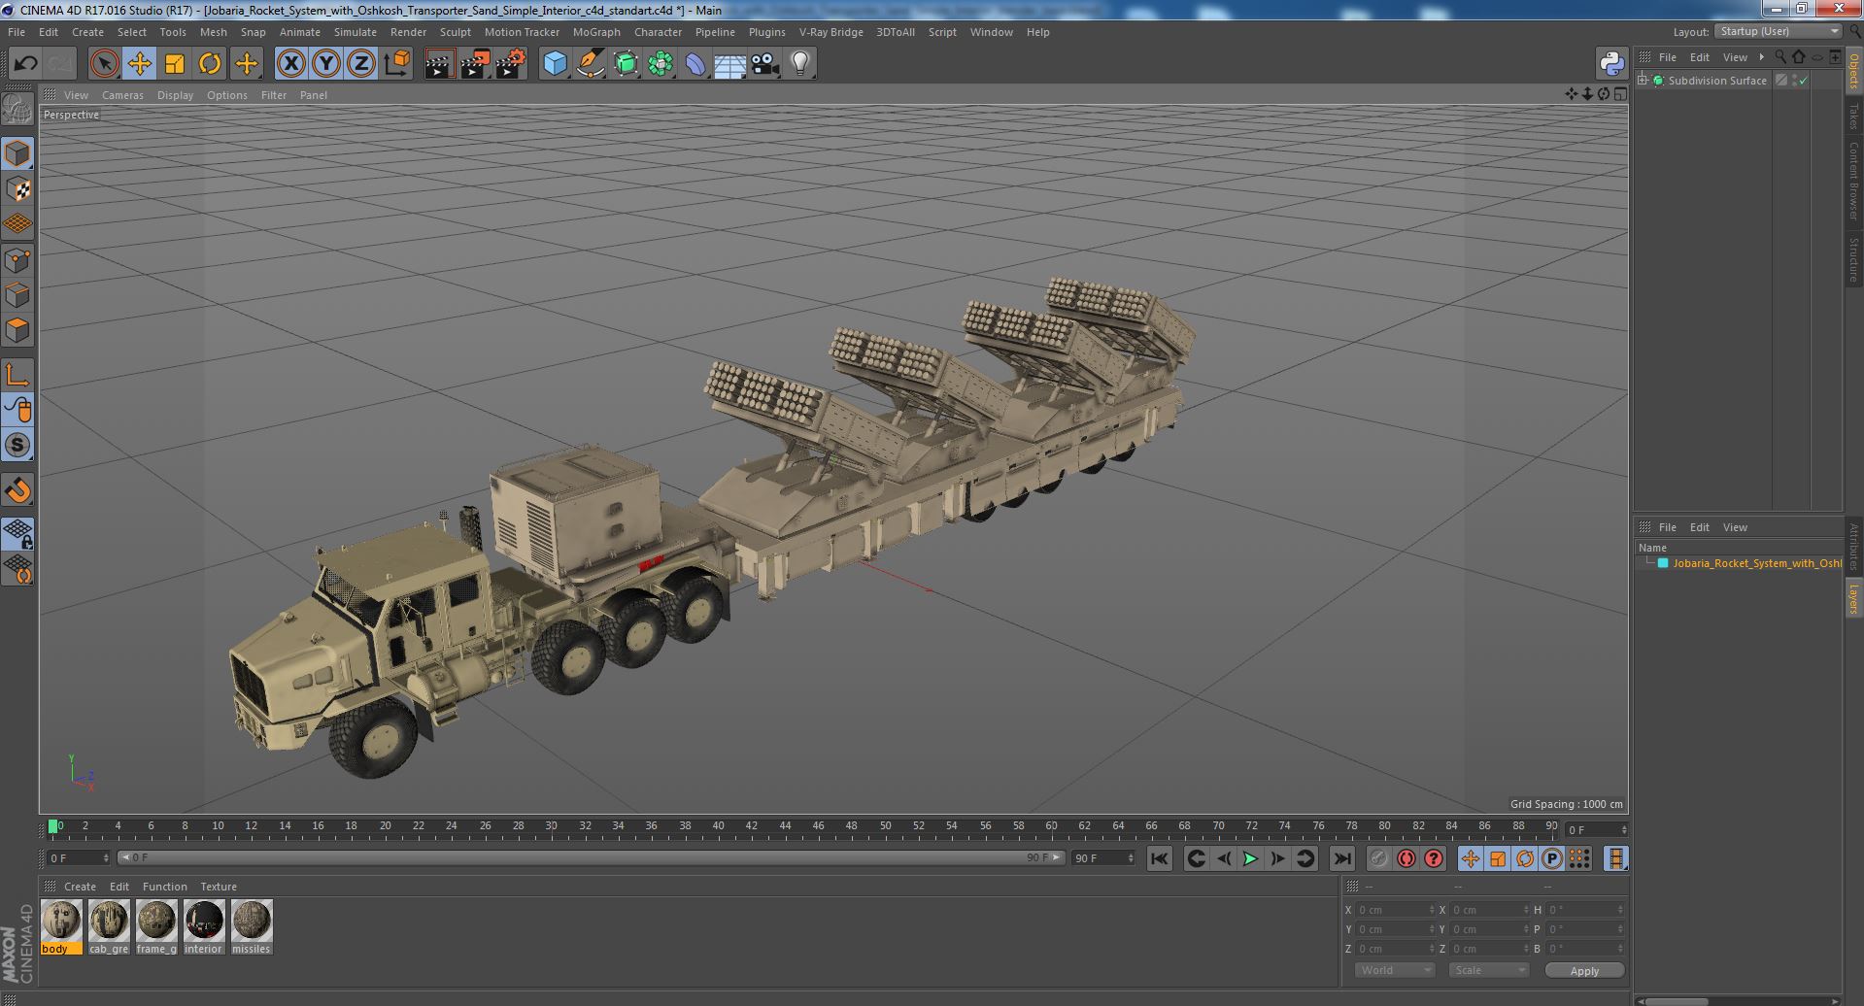Viewport: 1864px width, 1006px height.
Task: Toggle autokeying button
Action: 1406,858
